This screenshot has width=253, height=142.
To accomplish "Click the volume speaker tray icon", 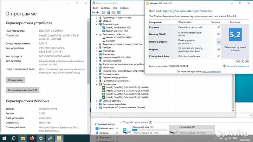I will pos(230,138).
